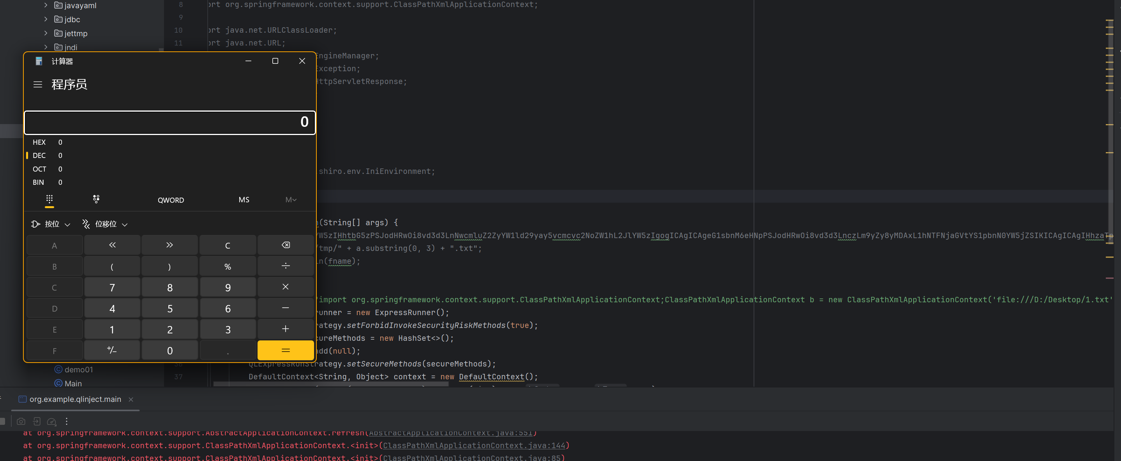Open the Bitwise operations dropdown

[51, 224]
